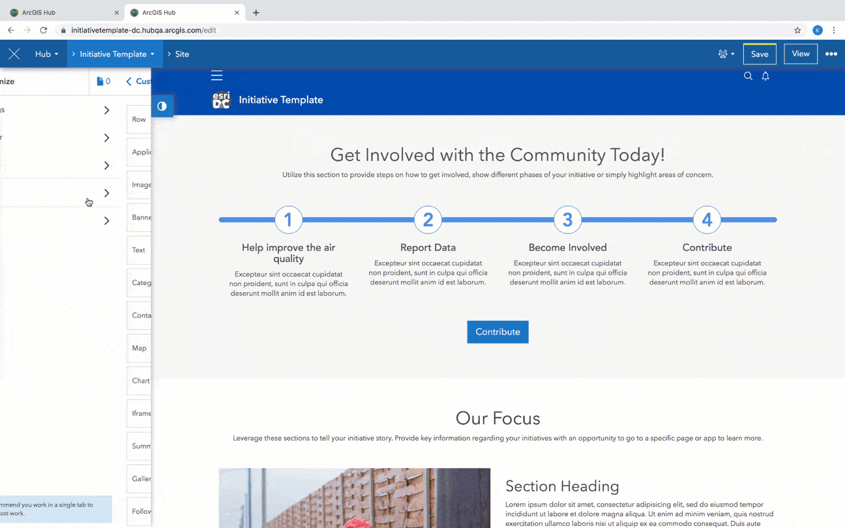Screen dimensions: 845x528
Task: Open the Chrome vertical dots menu
Action: point(834,30)
